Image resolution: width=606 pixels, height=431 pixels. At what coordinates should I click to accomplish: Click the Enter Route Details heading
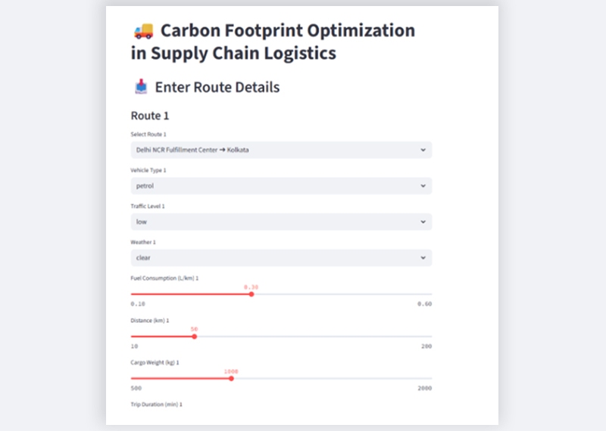pyautogui.click(x=217, y=88)
